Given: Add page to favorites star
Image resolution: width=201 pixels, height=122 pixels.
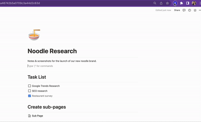Looking at the screenshot, I should [x=195, y=10].
